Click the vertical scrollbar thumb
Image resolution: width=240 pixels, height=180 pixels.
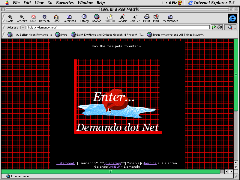click(236, 75)
